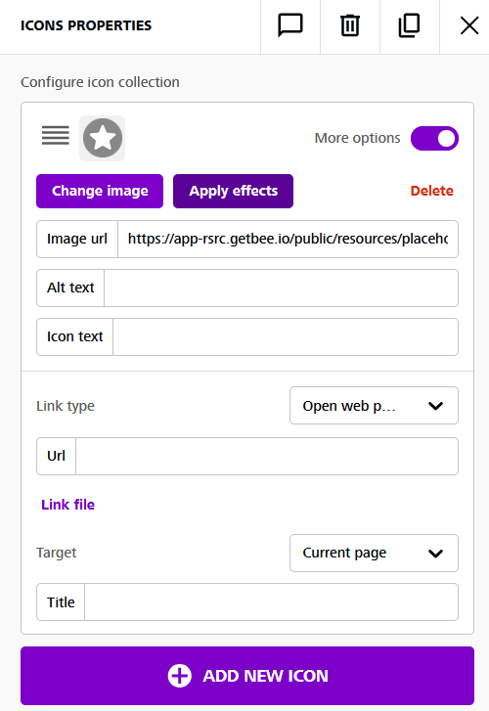
Task: Click the Icon text input field
Action: point(286,336)
